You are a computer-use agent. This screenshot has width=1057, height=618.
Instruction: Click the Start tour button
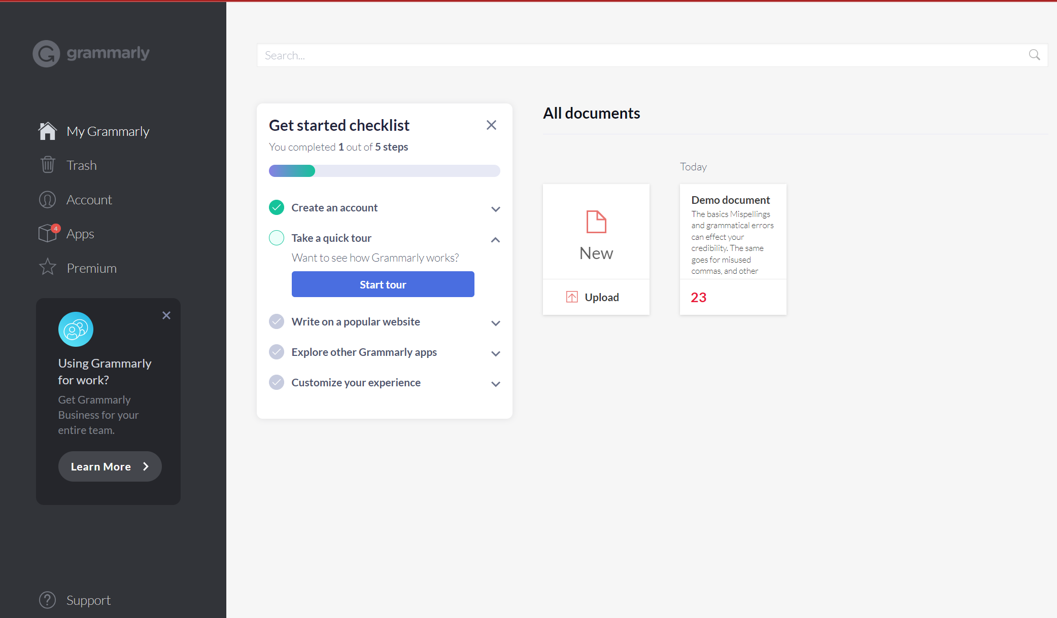[383, 284]
